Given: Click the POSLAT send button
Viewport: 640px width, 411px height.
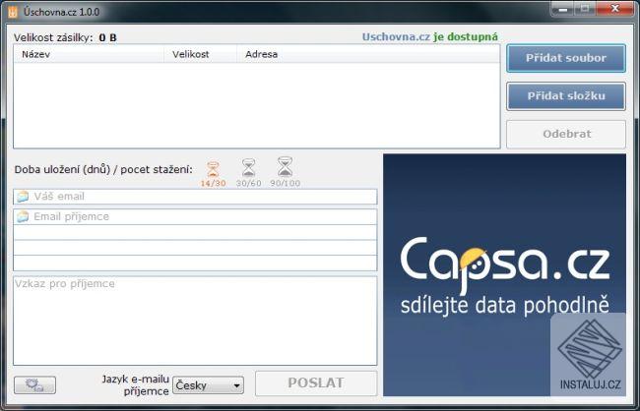Looking at the screenshot, I should tap(316, 382).
